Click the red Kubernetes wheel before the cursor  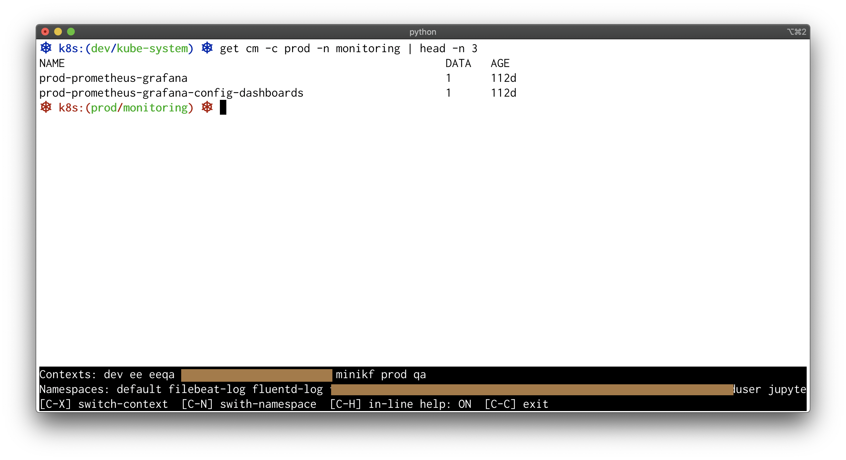tap(207, 107)
